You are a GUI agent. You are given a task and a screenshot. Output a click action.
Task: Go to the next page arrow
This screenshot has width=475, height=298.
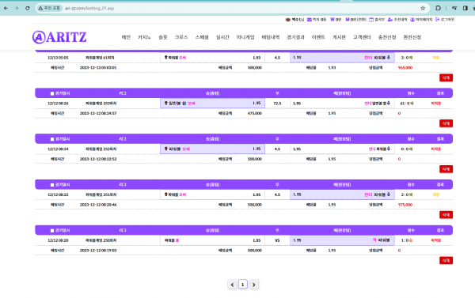pyautogui.click(x=254, y=285)
